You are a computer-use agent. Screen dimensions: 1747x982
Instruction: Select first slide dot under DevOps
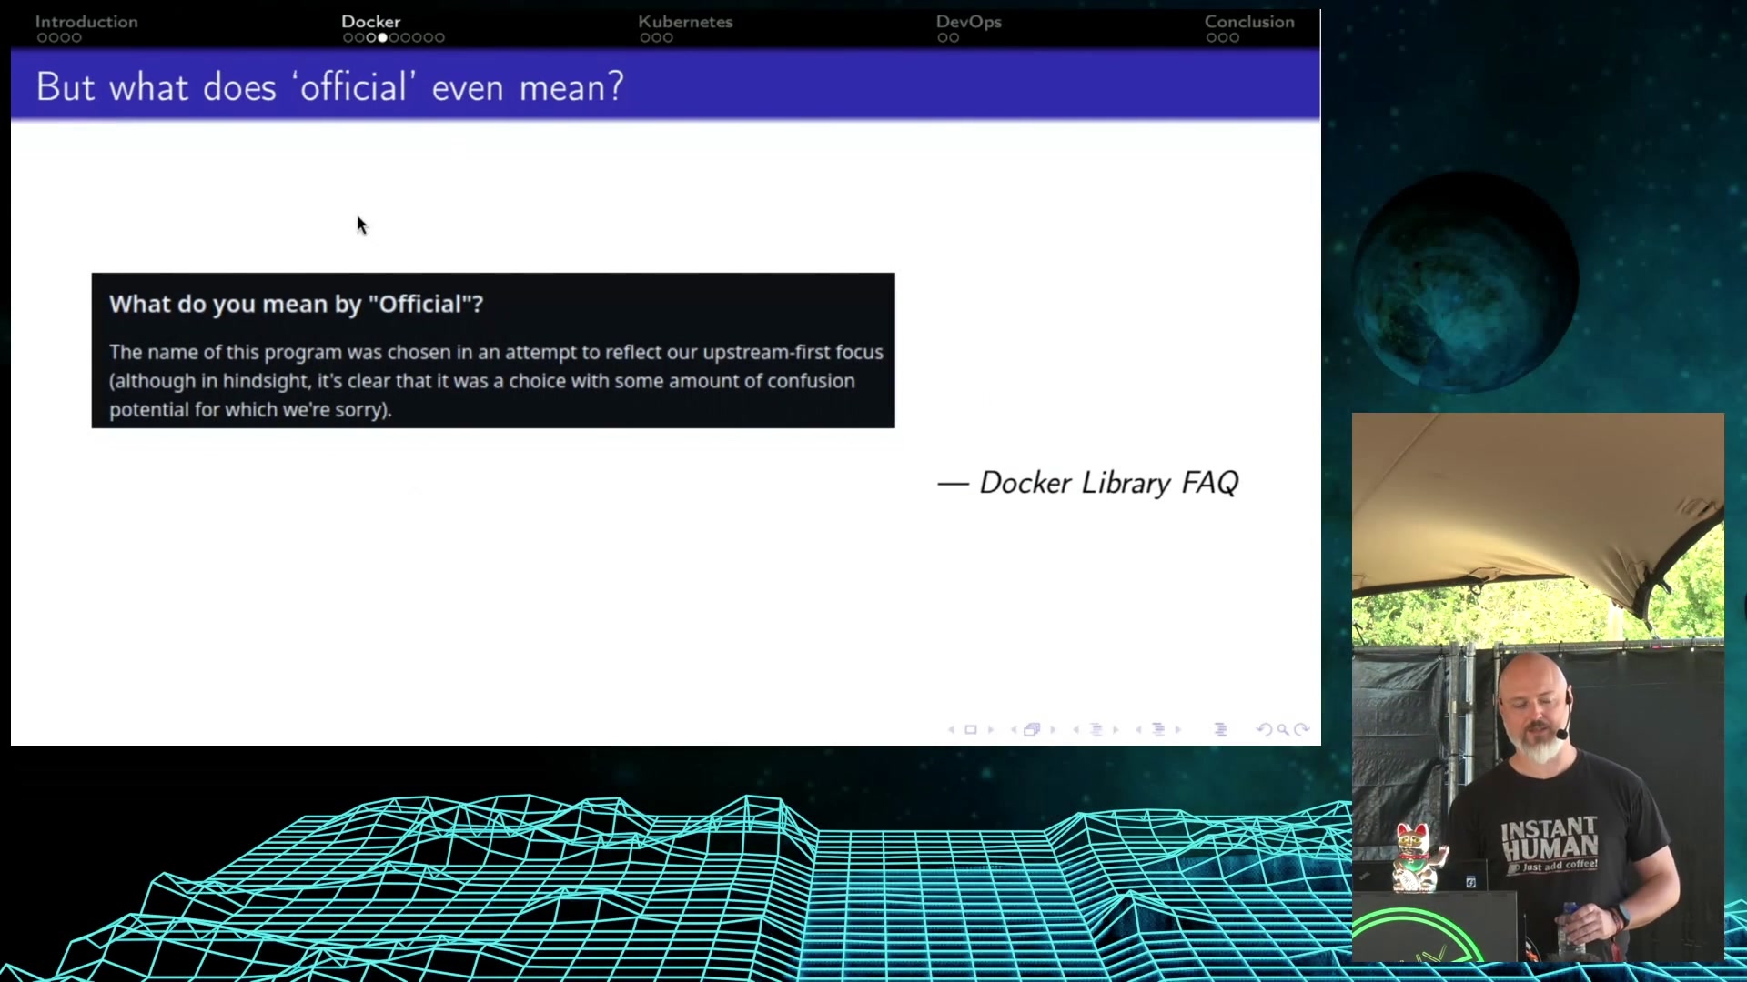[x=943, y=38]
